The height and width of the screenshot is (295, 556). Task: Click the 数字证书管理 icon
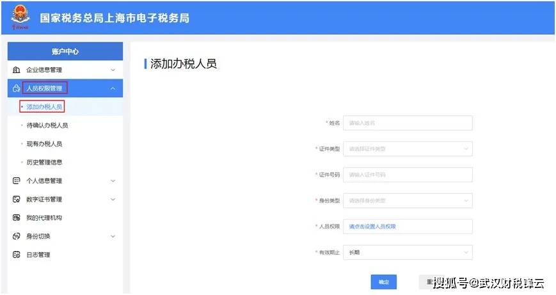click(x=16, y=199)
